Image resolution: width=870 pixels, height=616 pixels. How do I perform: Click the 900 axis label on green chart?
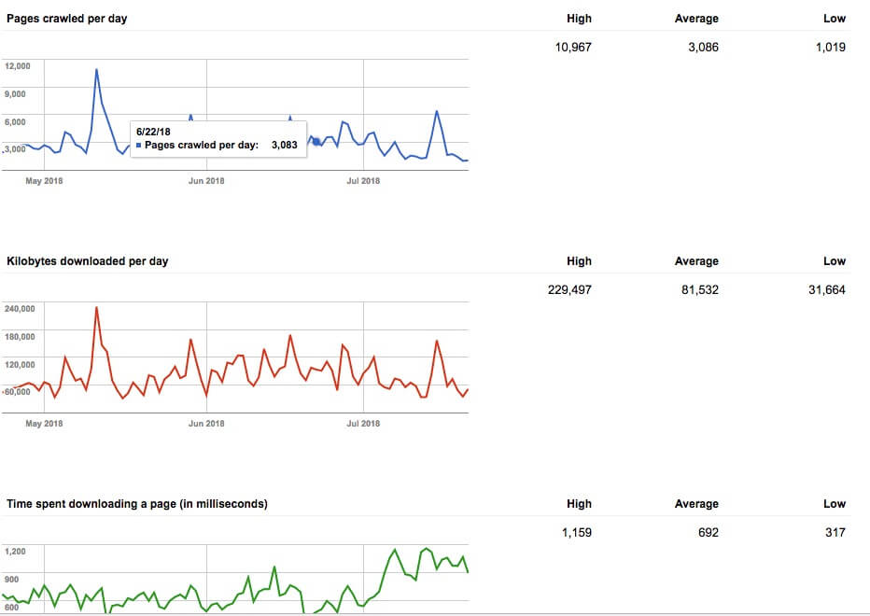point(11,579)
